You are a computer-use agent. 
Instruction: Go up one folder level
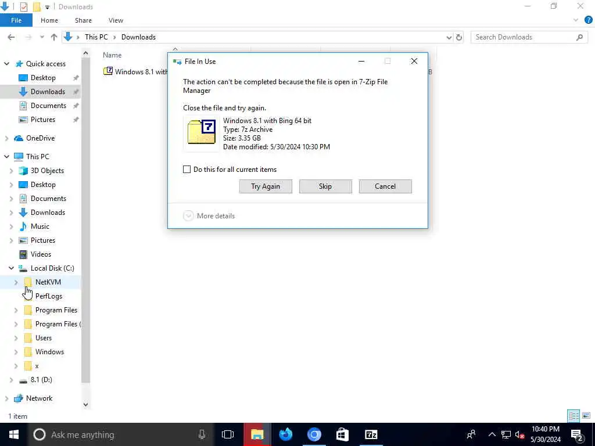click(54, 37)
